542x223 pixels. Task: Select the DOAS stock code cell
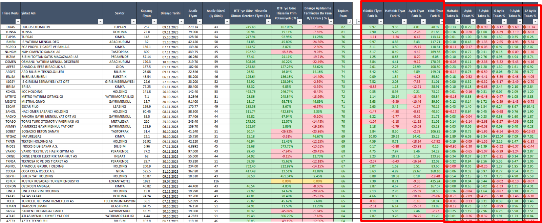pyautogui.click(x=11, y=27)
